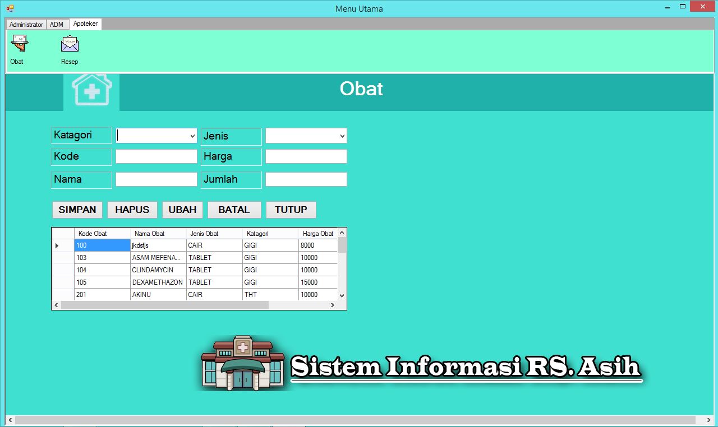
Task: Switch to the ADM tab
Action: point(58,24)
